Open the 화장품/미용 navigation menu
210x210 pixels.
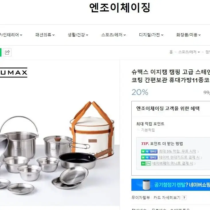188,35
